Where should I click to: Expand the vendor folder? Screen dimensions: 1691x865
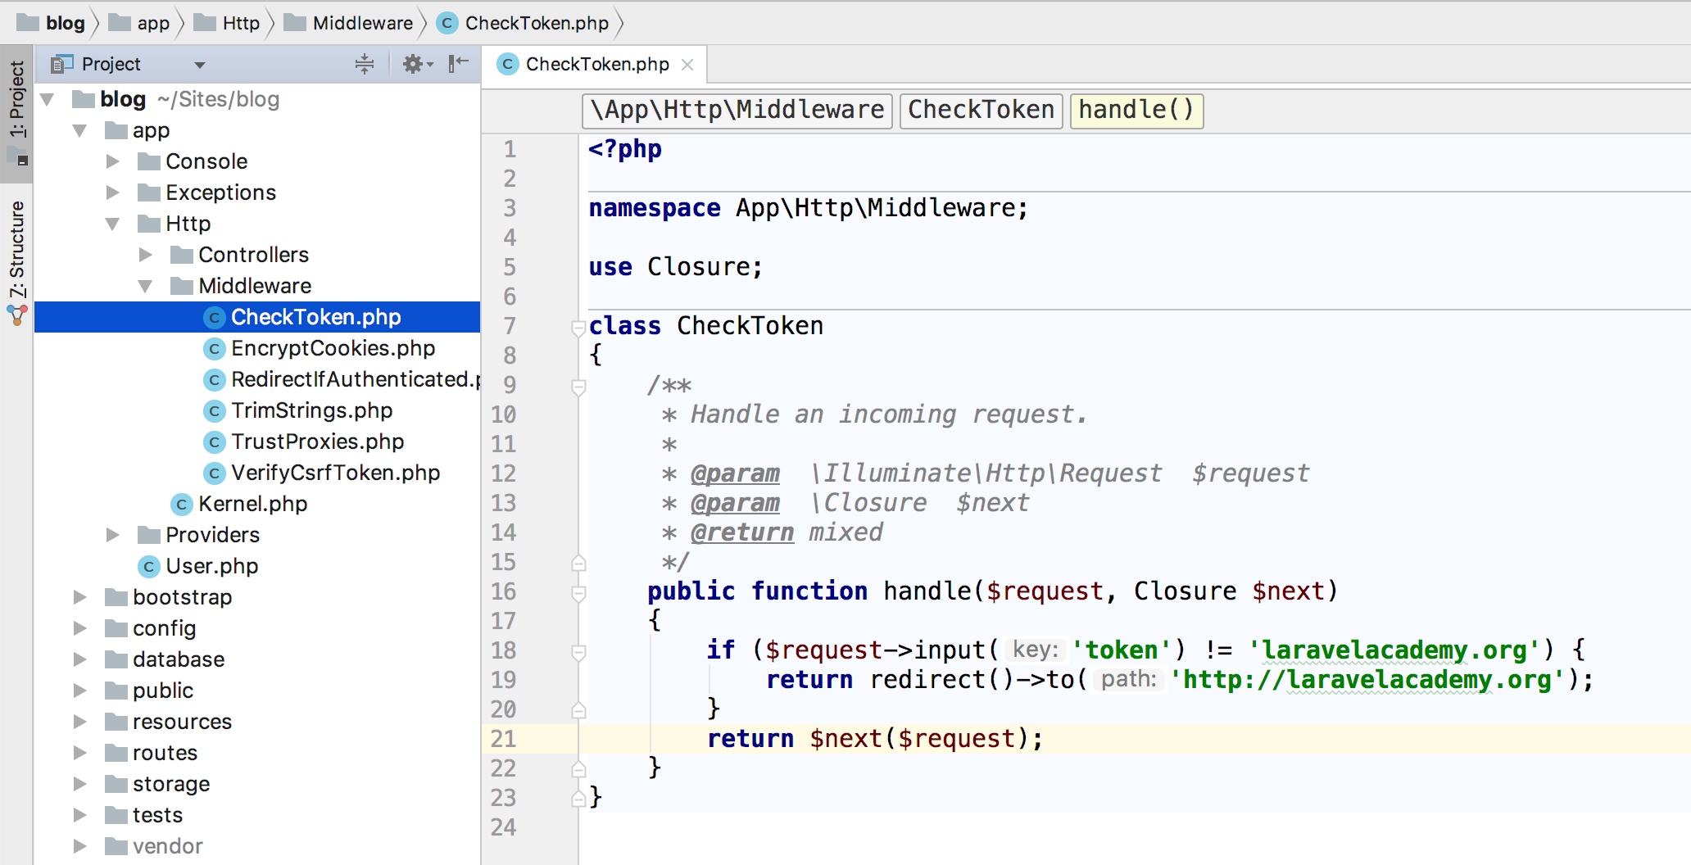pyautogui.click(x=79, y=846)
